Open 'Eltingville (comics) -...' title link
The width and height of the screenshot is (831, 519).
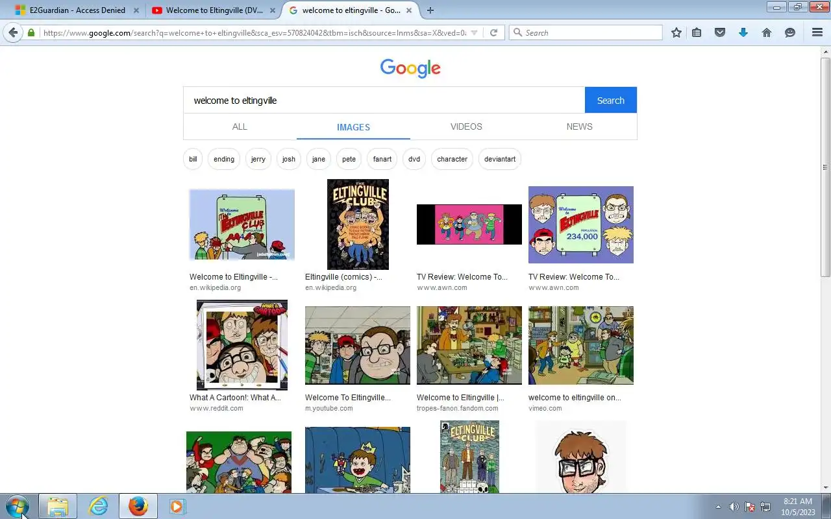coord(343,277)
